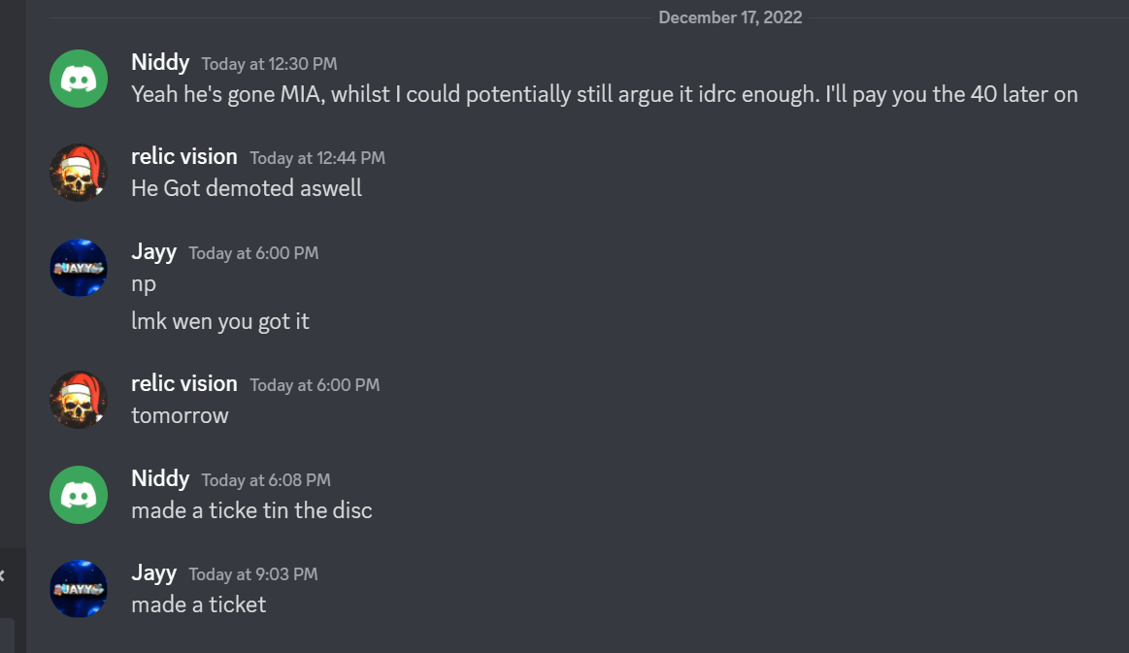Screen dimensions: 1129x653
Task: Select the message 'made a ticke tin the disc'
Action: (251, 510)
